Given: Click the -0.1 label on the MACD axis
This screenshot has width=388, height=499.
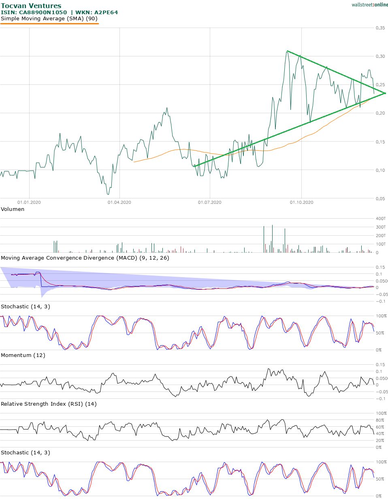Looking at the screenshot, I should click(x=380, y=301).
